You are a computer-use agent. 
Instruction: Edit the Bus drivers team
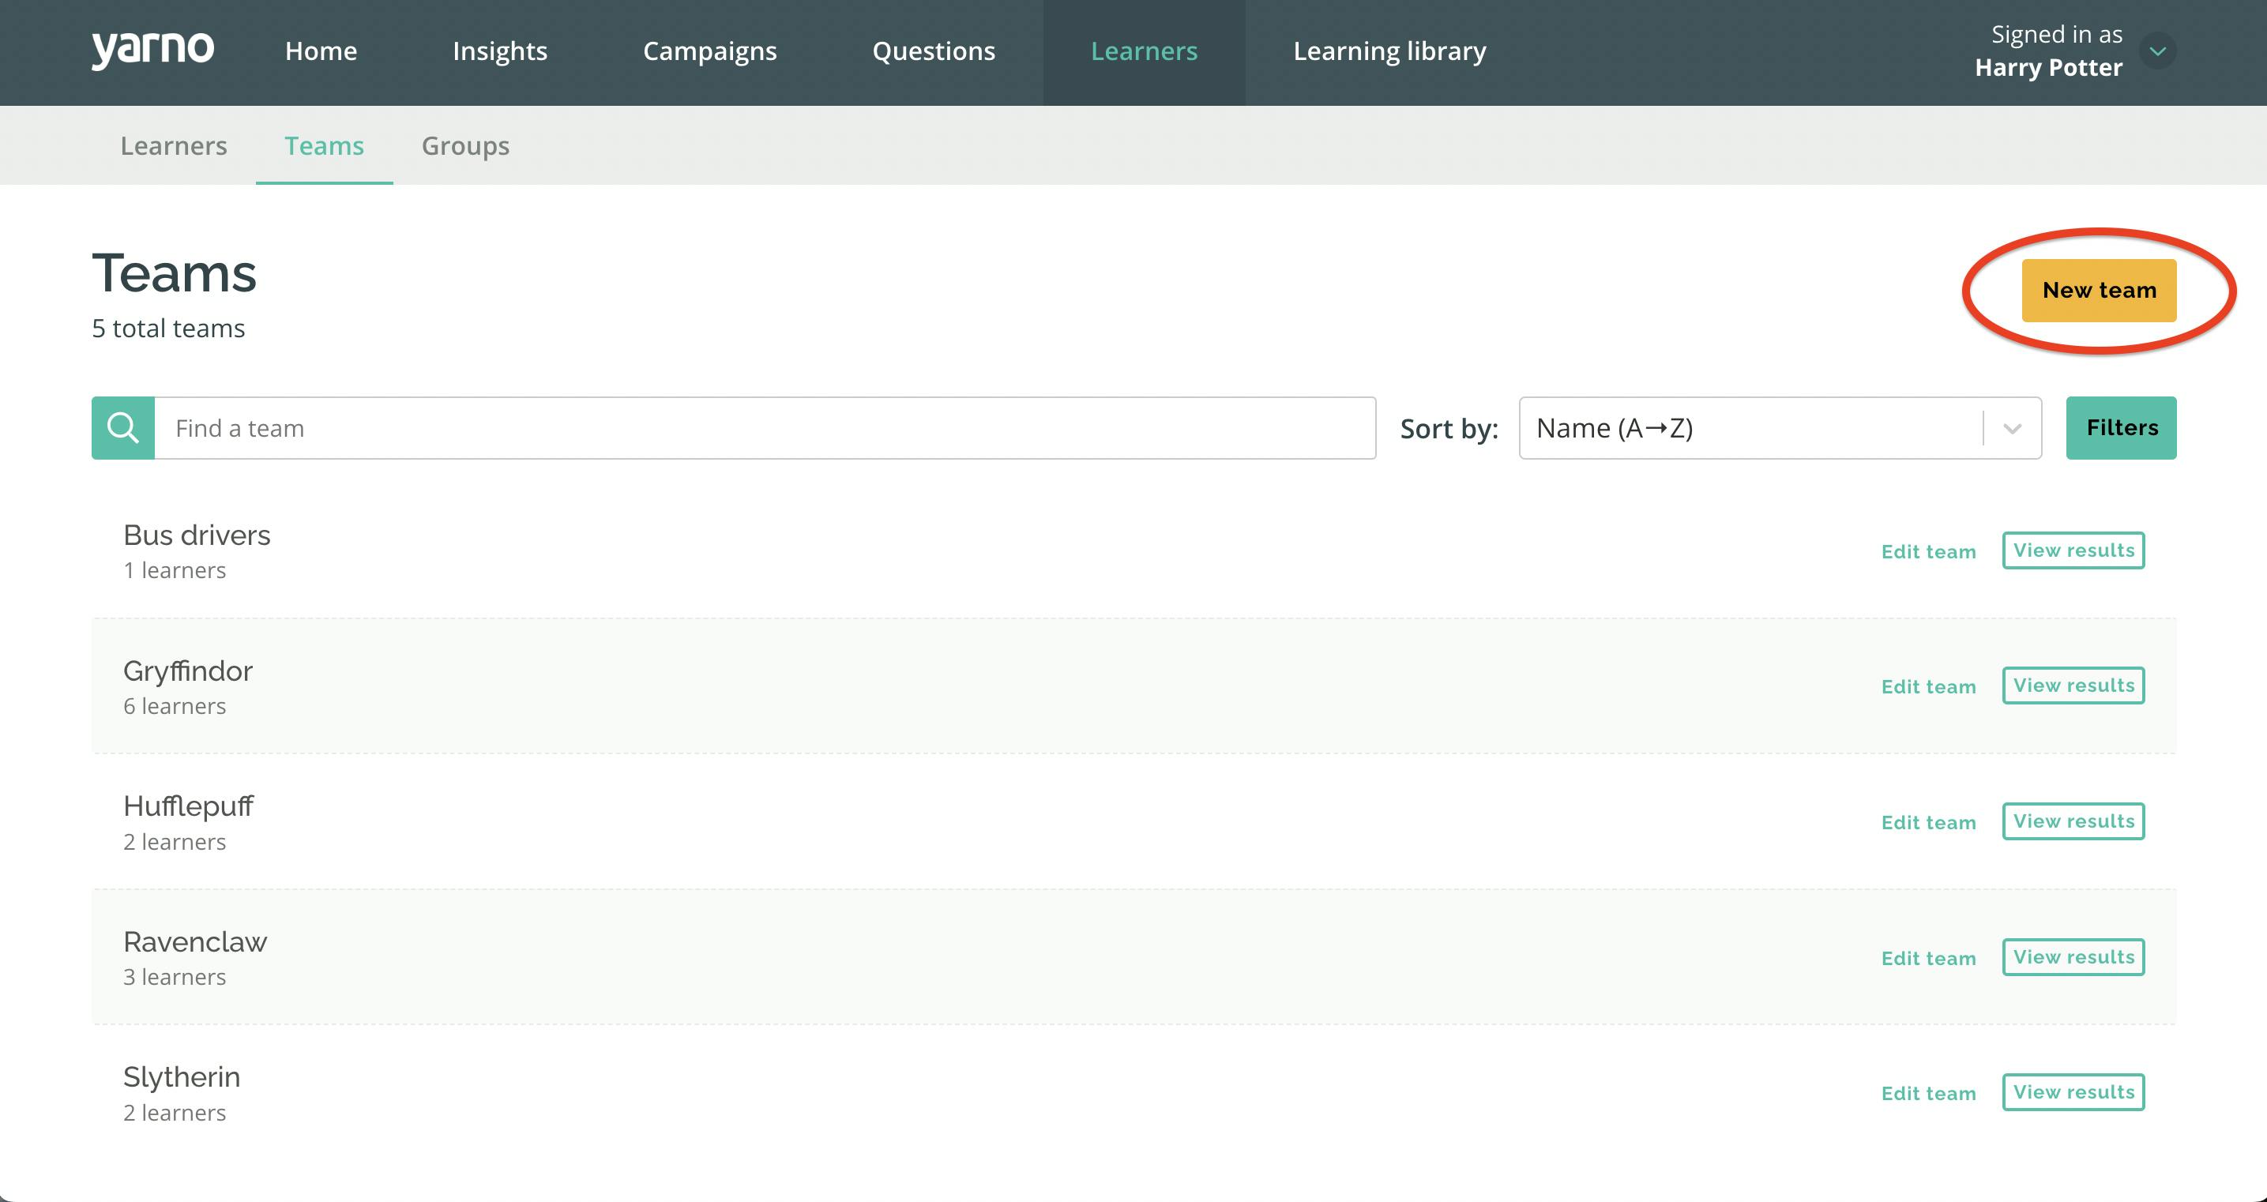point(1928,552)
